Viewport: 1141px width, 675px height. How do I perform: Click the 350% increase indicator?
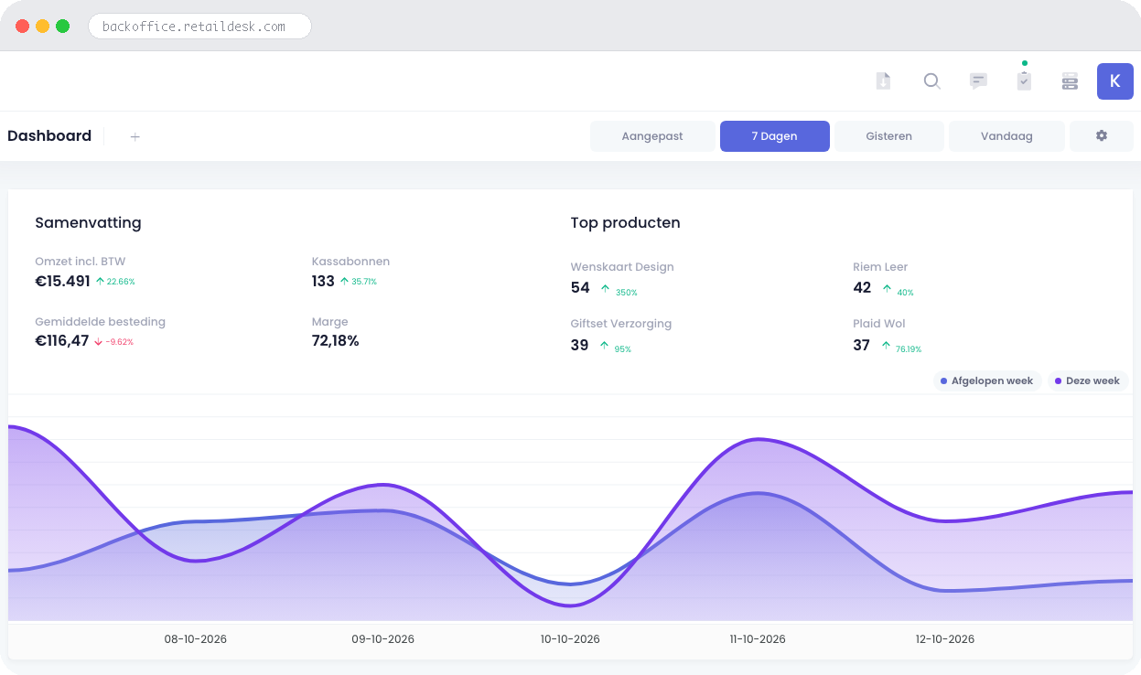click(x=619, y=293)
